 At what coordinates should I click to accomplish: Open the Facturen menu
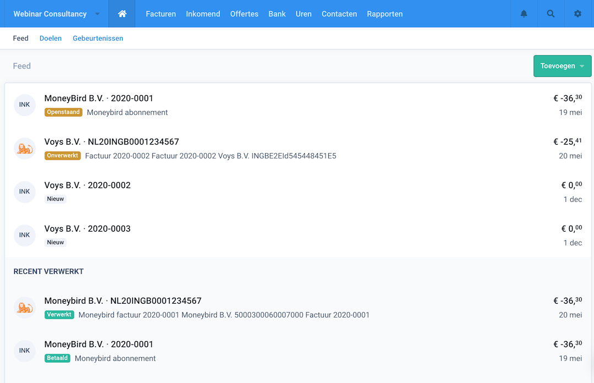click(x=161, y=14)
